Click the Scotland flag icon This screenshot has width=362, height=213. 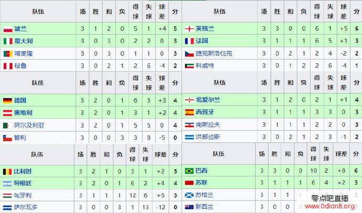[x=189, y=195]
